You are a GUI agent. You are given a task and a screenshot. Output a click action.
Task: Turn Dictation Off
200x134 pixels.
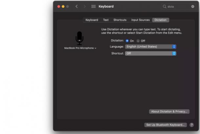138,41
